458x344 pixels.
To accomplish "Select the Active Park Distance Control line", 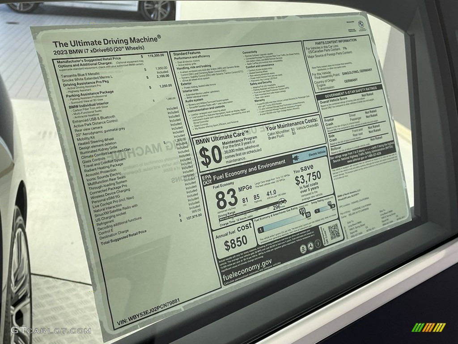I will click(x=96, y=124).
